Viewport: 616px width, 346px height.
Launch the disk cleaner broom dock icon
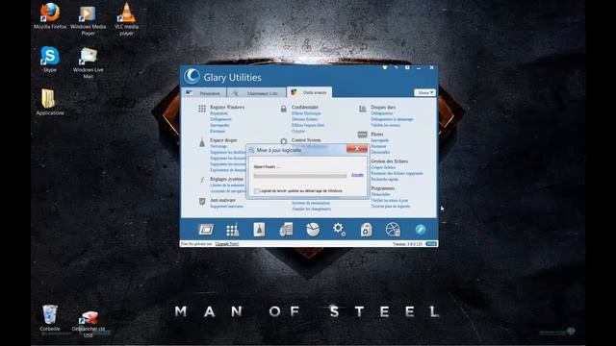tap(259, 230)
